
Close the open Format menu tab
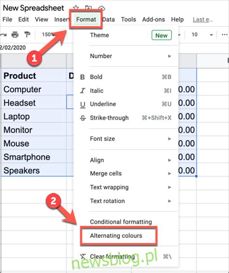[86, 19]
